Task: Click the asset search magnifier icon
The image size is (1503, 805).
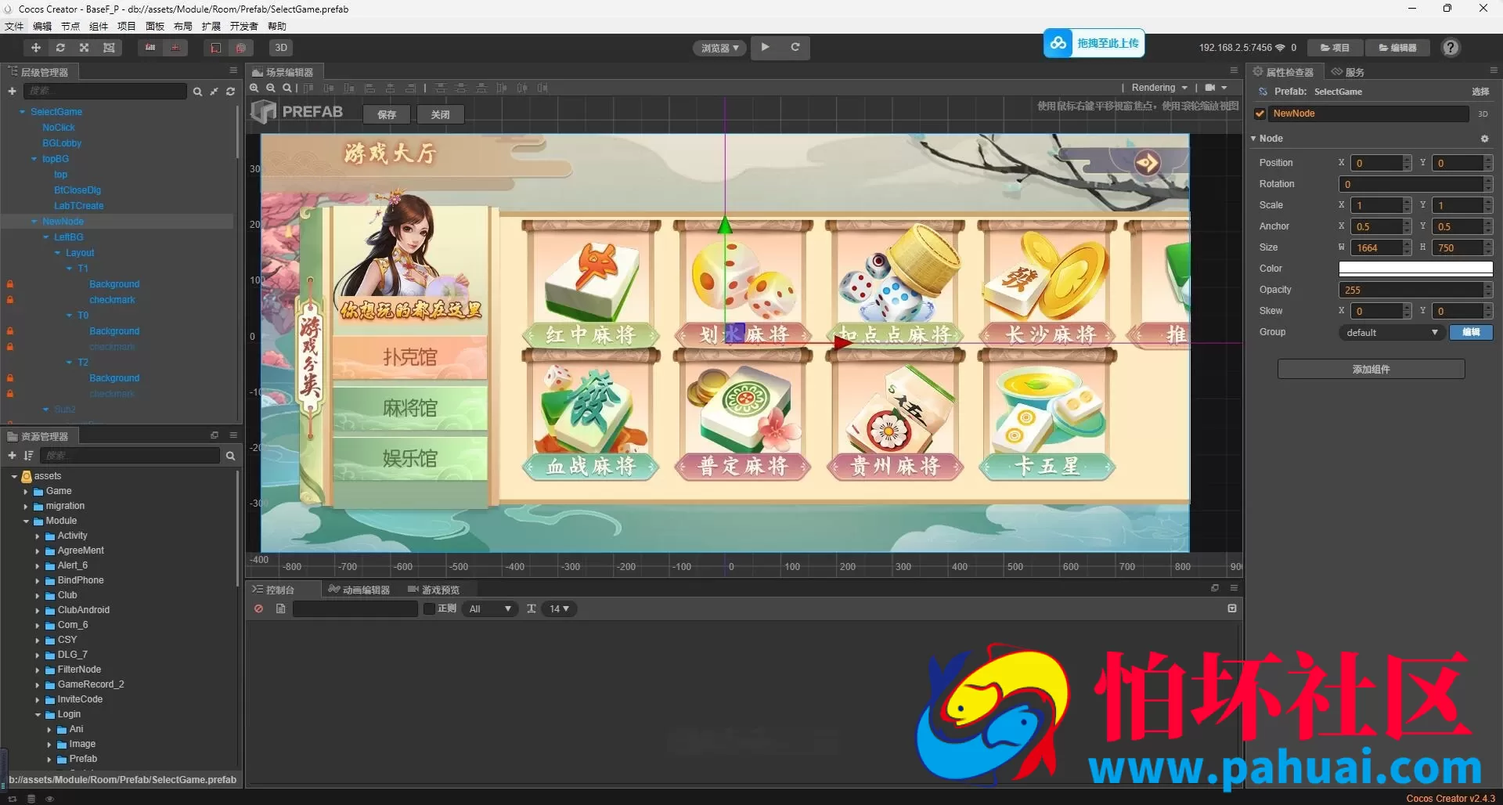Action: (x=230, y=456)
